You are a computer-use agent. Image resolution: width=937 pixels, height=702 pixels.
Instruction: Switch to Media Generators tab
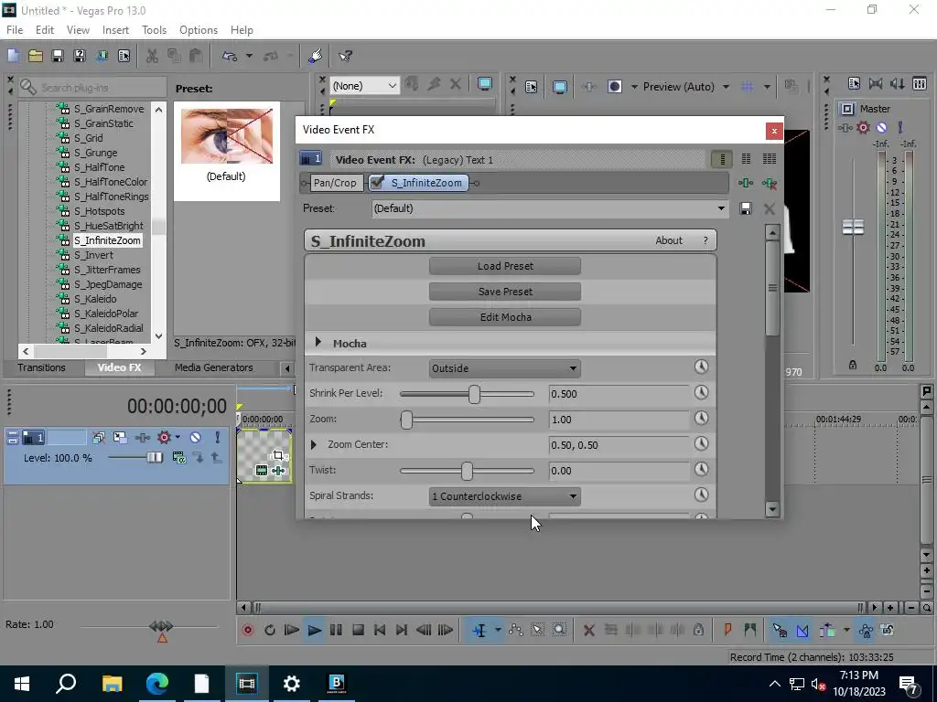coord(213,367)
